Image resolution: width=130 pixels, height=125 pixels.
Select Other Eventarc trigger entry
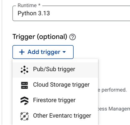point(55,116)
